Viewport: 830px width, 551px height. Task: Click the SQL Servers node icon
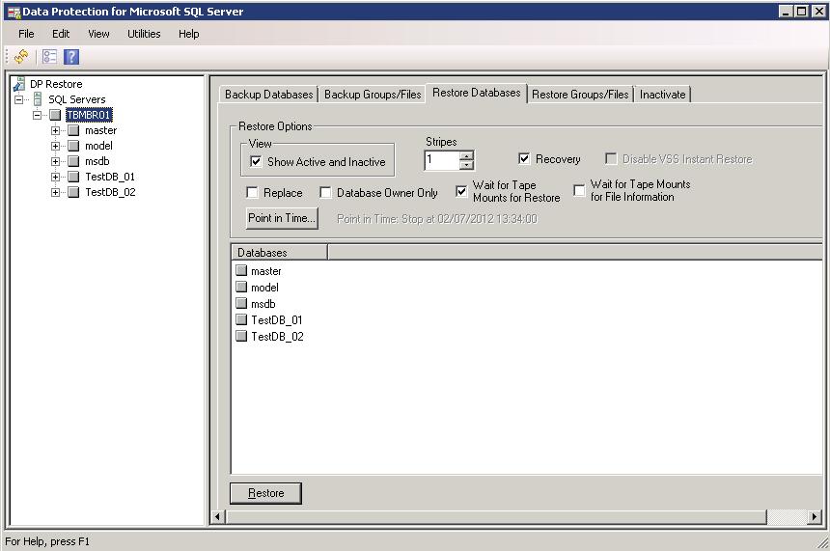point(38,99)
